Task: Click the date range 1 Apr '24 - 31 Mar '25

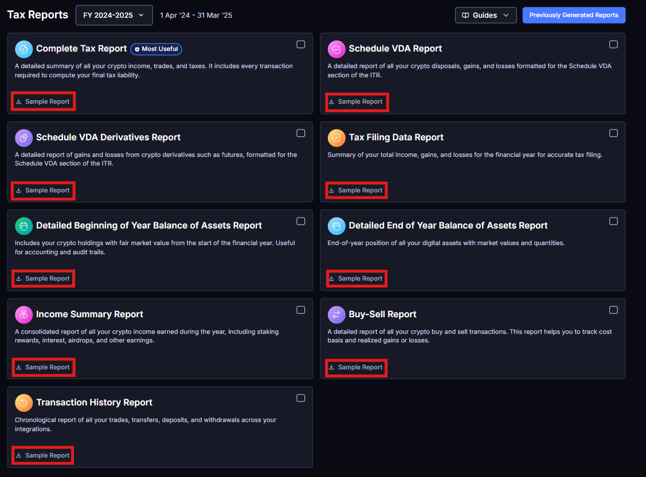Action: 196,15
